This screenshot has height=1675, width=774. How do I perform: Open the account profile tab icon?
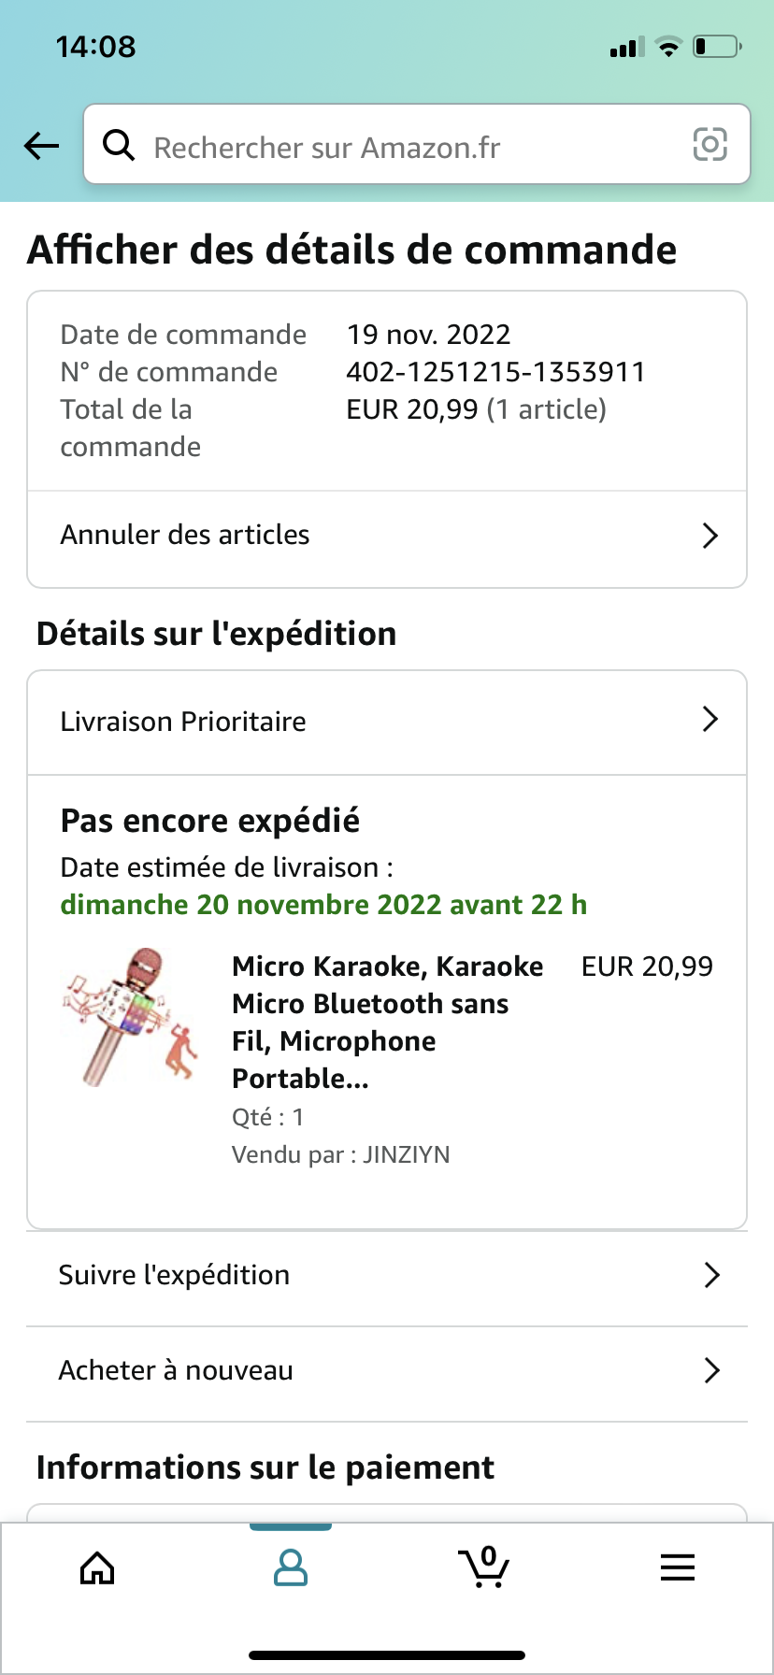pos(291,1568)
